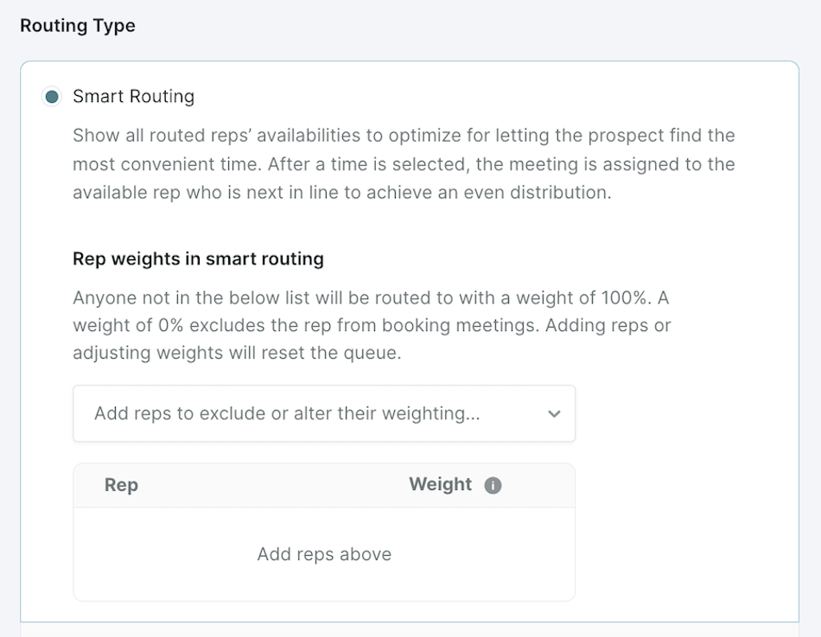Click the Routing Type section heading
The height and width of the screenshot is (637, 821).
(78, 26)
